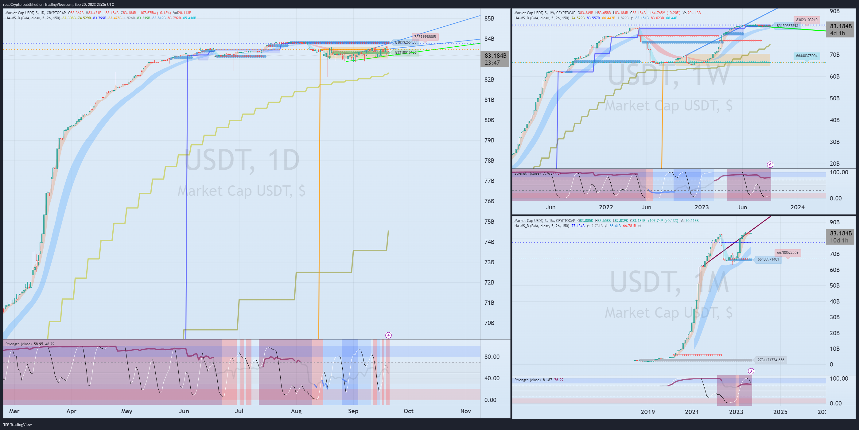Click the blue 83819266439 level label
This screenshot has height=430, width=859.
(x=406, y=42)
